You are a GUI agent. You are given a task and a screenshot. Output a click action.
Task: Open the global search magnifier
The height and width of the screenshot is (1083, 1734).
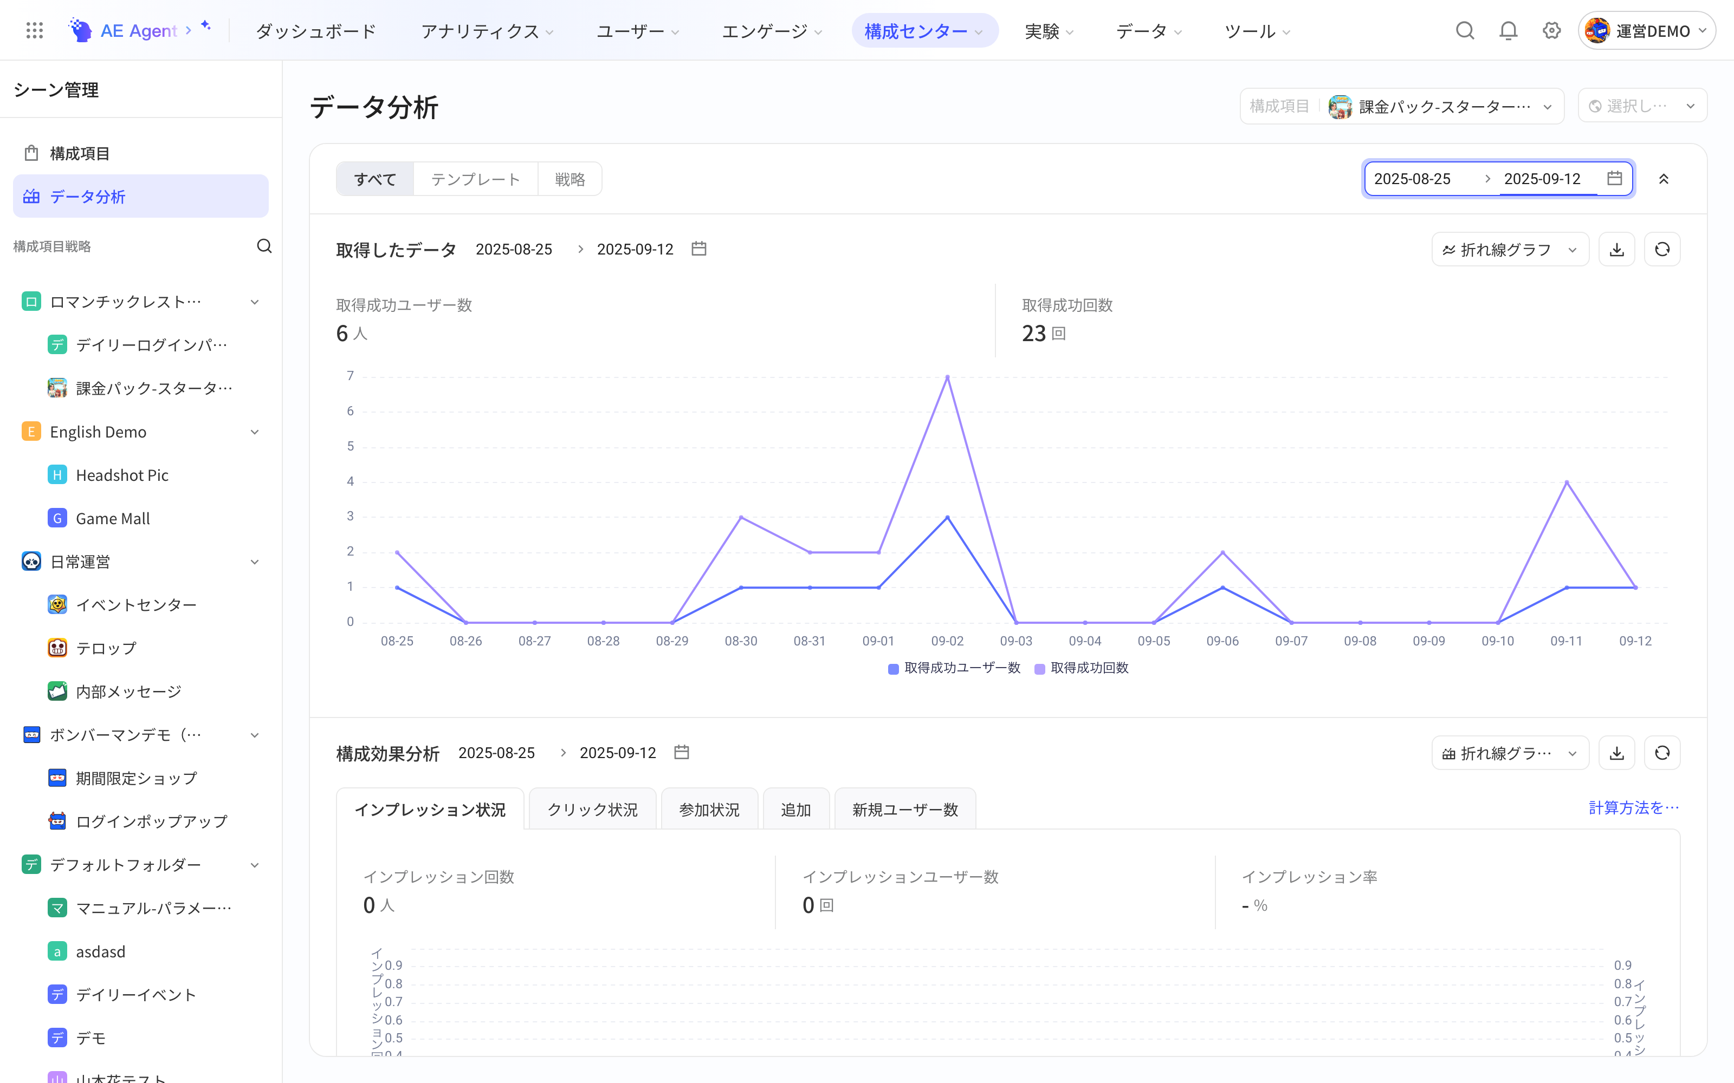tap(1465, 31)
